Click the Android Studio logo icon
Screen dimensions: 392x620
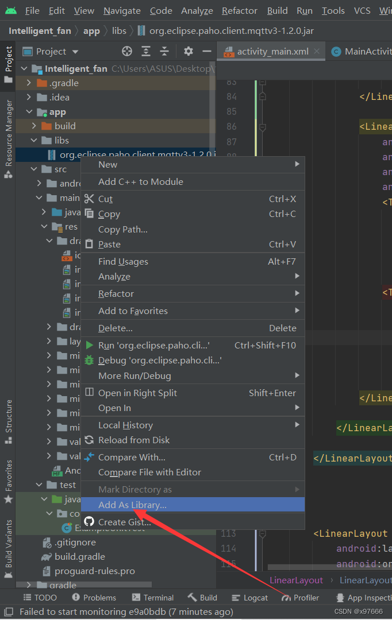pos(10,10)
